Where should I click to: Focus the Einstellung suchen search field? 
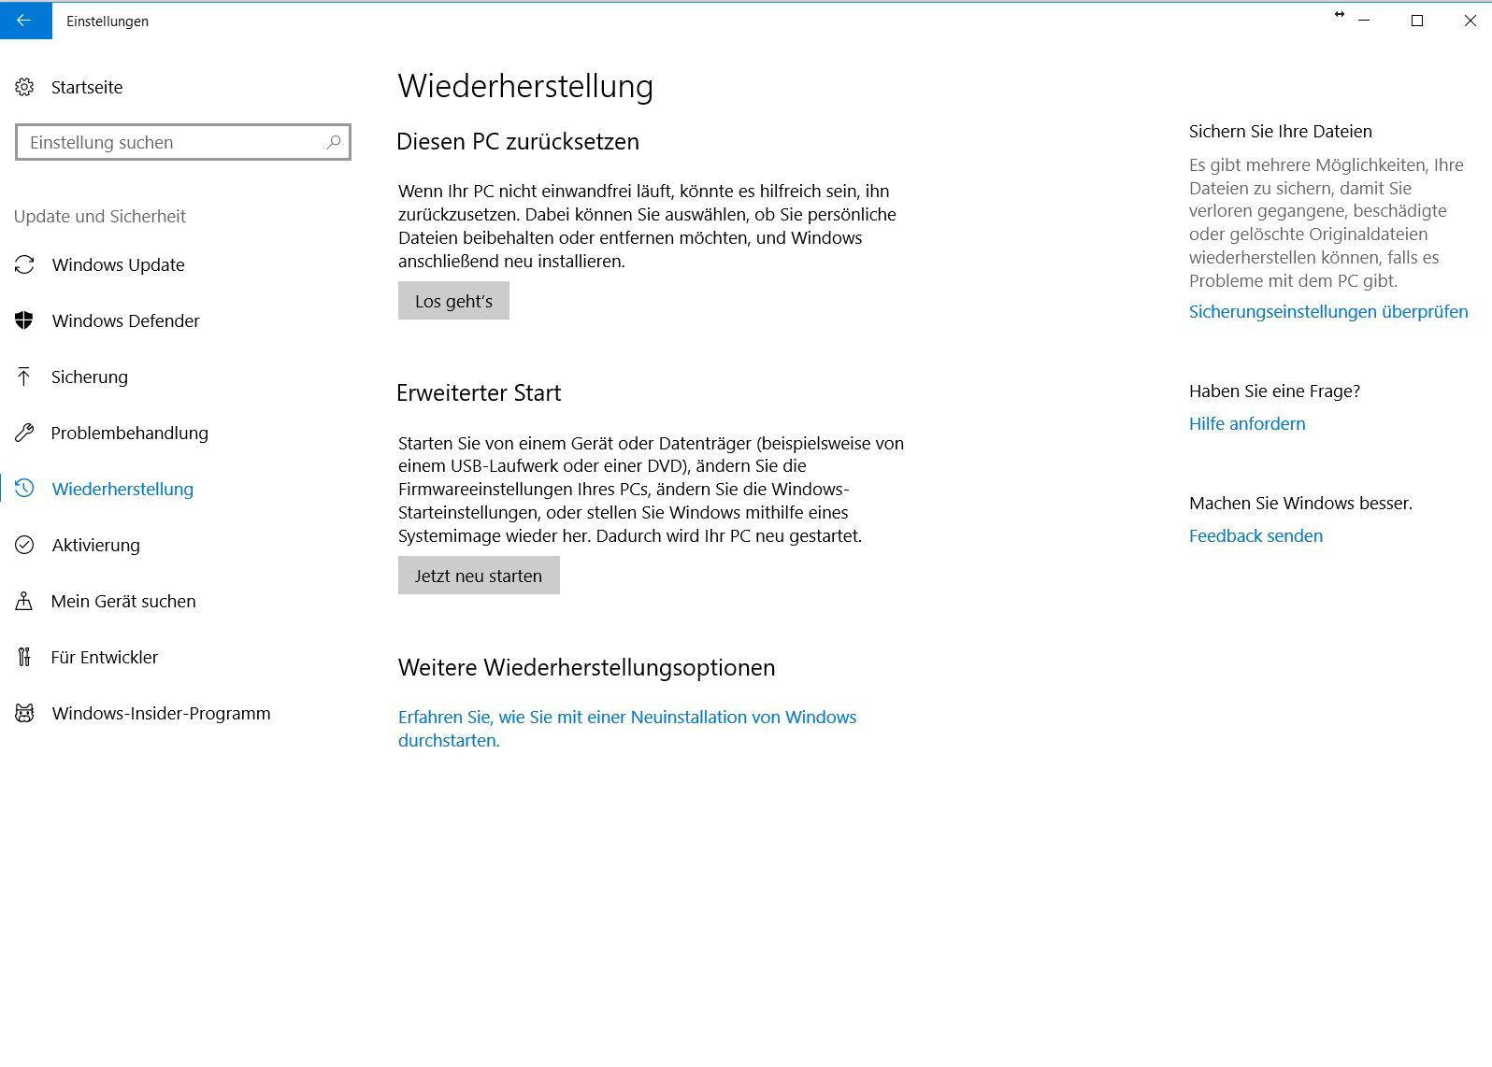point(183,142)
